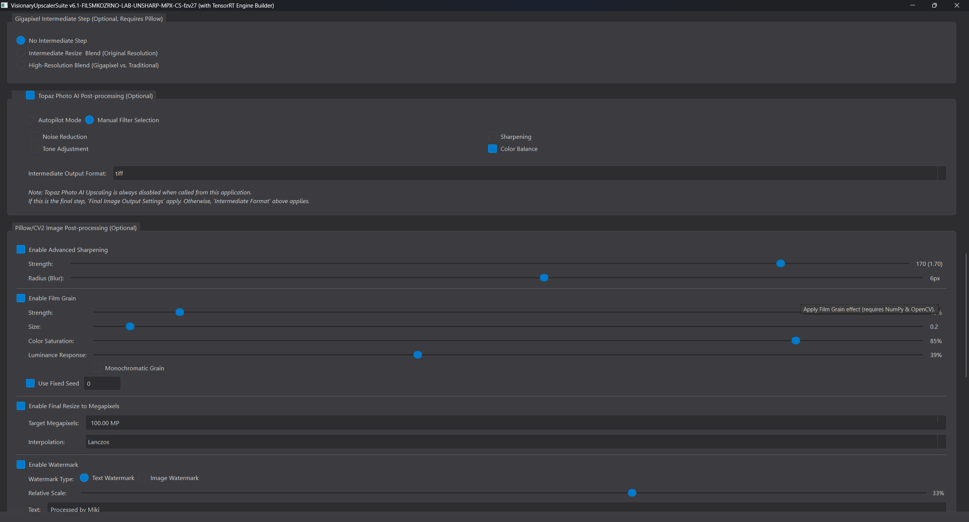The image size is (969, 522).
Task: Select No Intermediate Step option
Action: coord(21,40)
